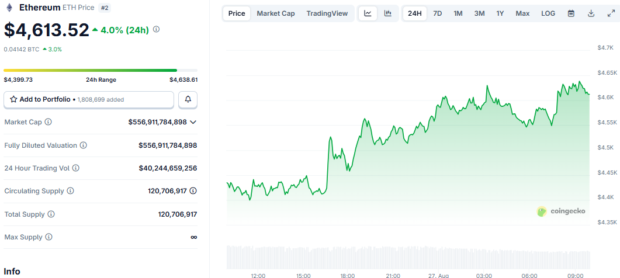Open the calendar date range picker
The image size is (620, 278).
(571, 13)
